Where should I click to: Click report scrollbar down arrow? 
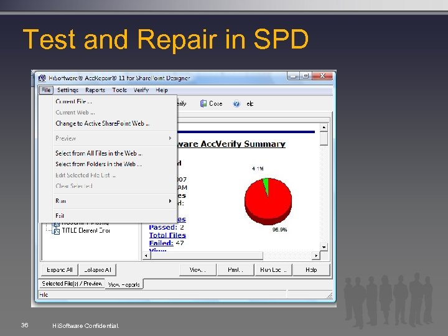coord(324,247)
